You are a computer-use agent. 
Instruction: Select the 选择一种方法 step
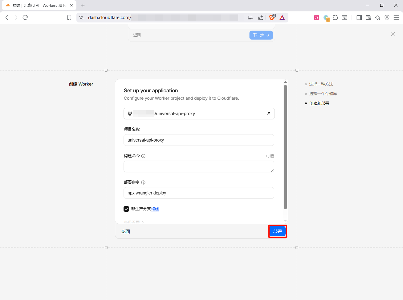(x=321, y=84)
